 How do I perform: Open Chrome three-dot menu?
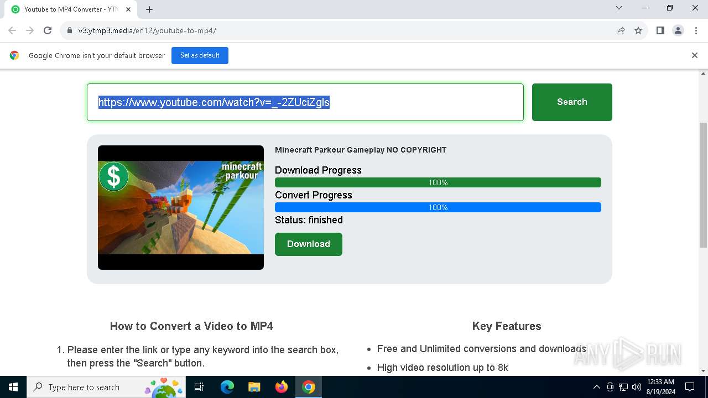tap(695, 30)
